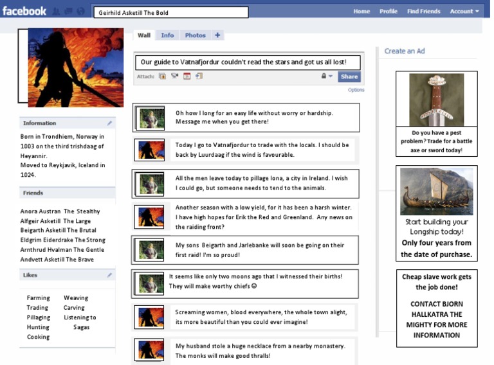Attach a photo using the first attach icon
This screenshot has height=365, width=494.
(162, 76)
